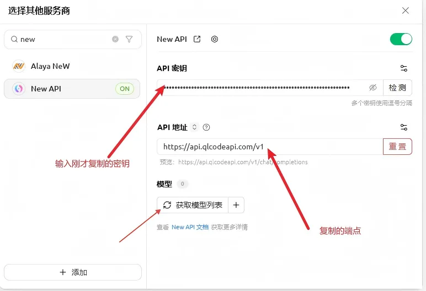Click the 重置 button

[x=397, y=147]
